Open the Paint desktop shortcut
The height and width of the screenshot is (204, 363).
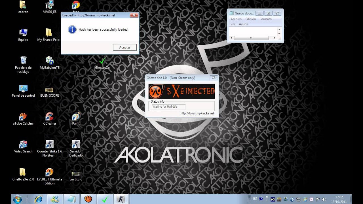pyautogui.click(x=76, y=117)
